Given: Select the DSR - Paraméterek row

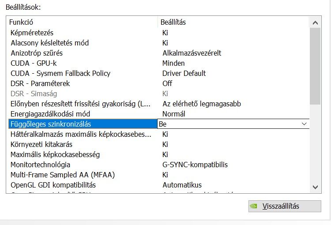Looking at the screenshot, I should click(40, 83).
